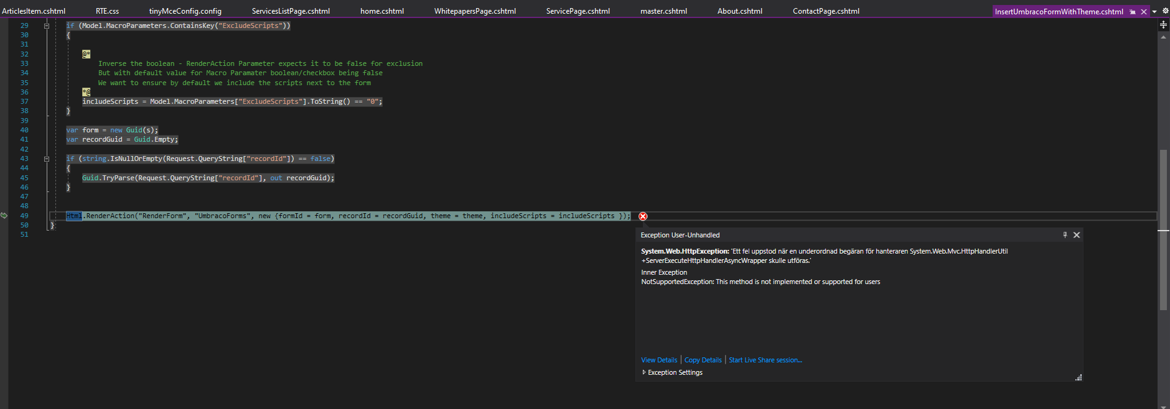
Task: Open the ContactPage.cshtml tab
Action: click(826, 11)
